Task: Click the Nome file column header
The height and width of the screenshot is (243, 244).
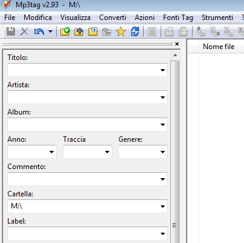Action: click(219, 47)
